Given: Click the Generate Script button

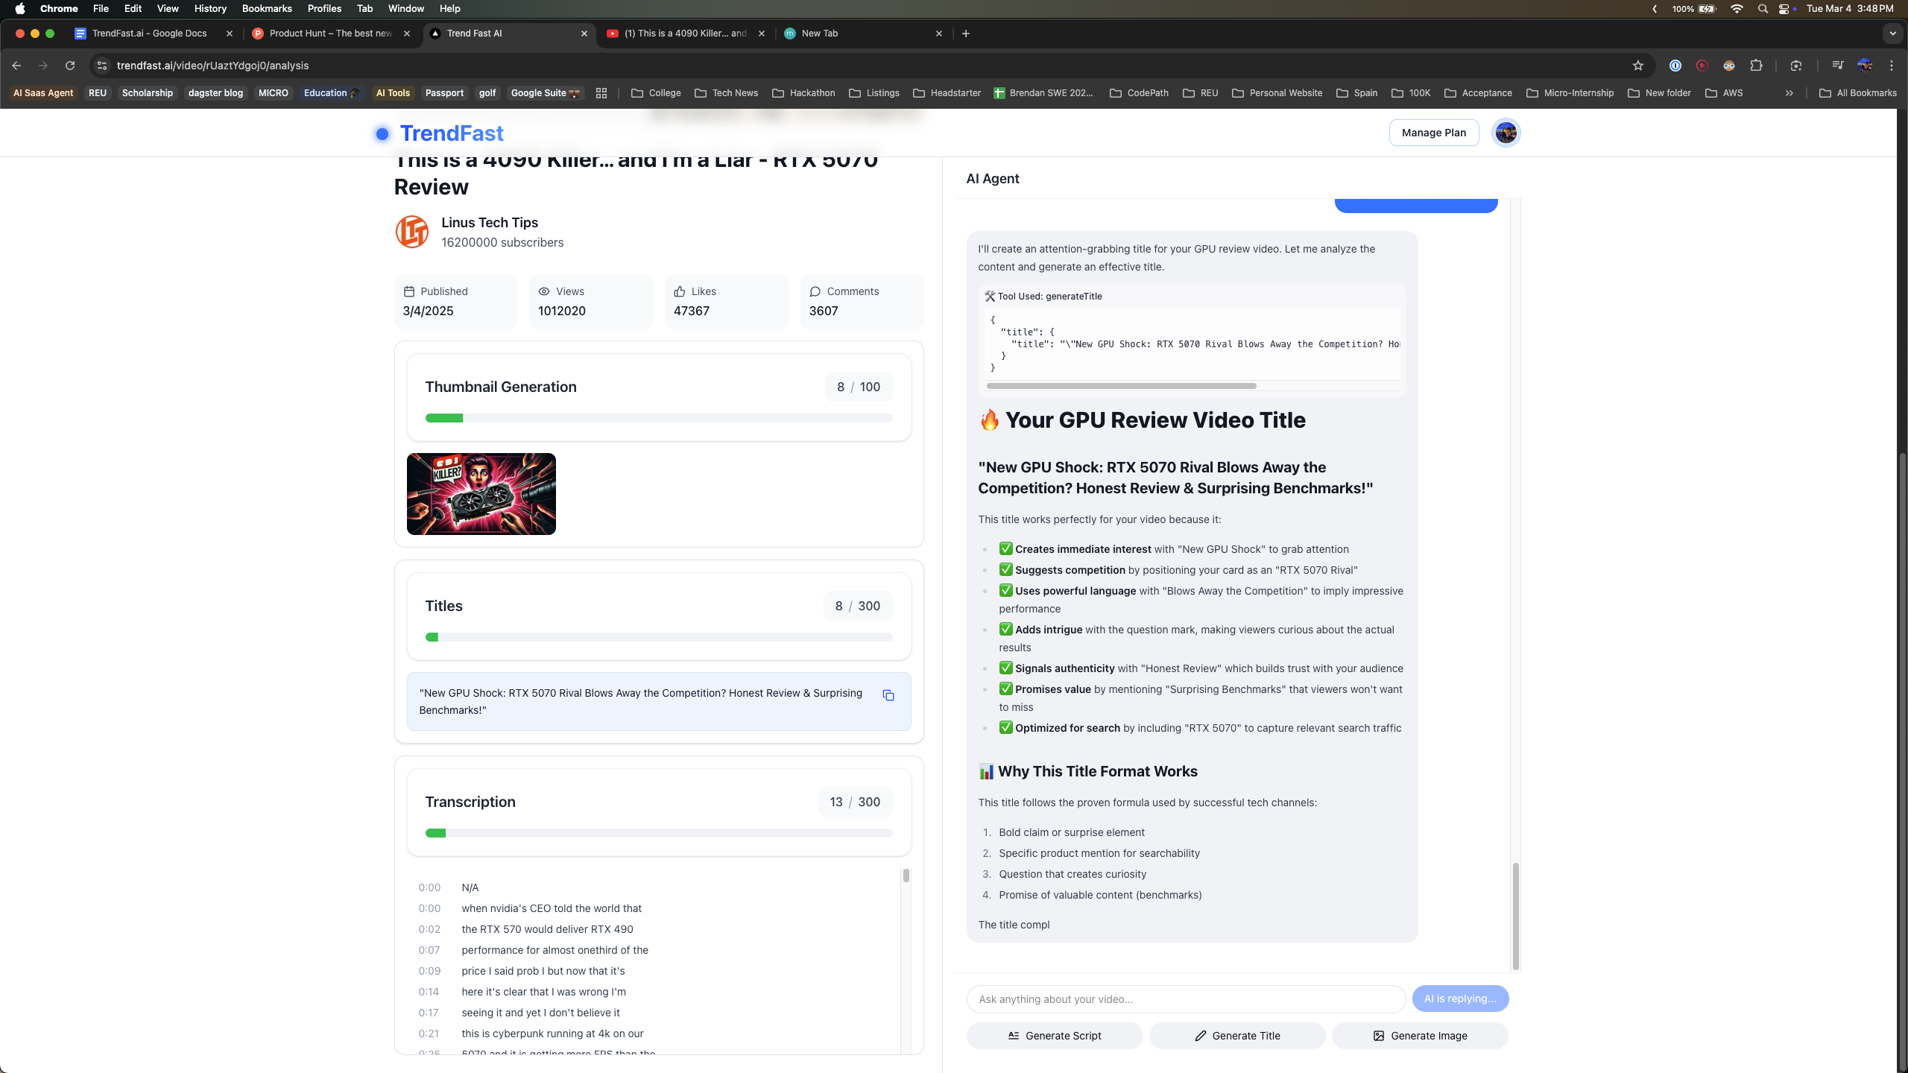Looking at the screenshot, I should tap(1054, 1036).
